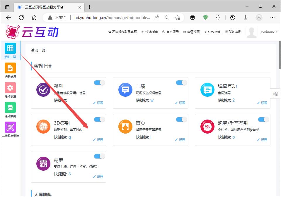Click the 3D签到 globe icon
This screenshot has width=281, height=197.
pyautogui.click(x=43, y=127)
